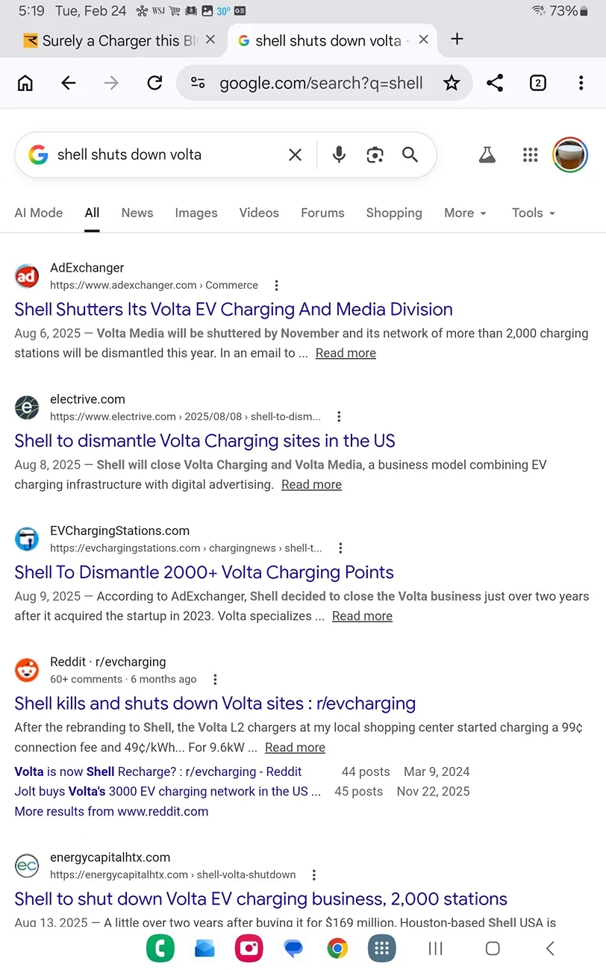Open the share icon in toolbar
The width and height of the screenshot is (606, 970).
click(495, 83)
